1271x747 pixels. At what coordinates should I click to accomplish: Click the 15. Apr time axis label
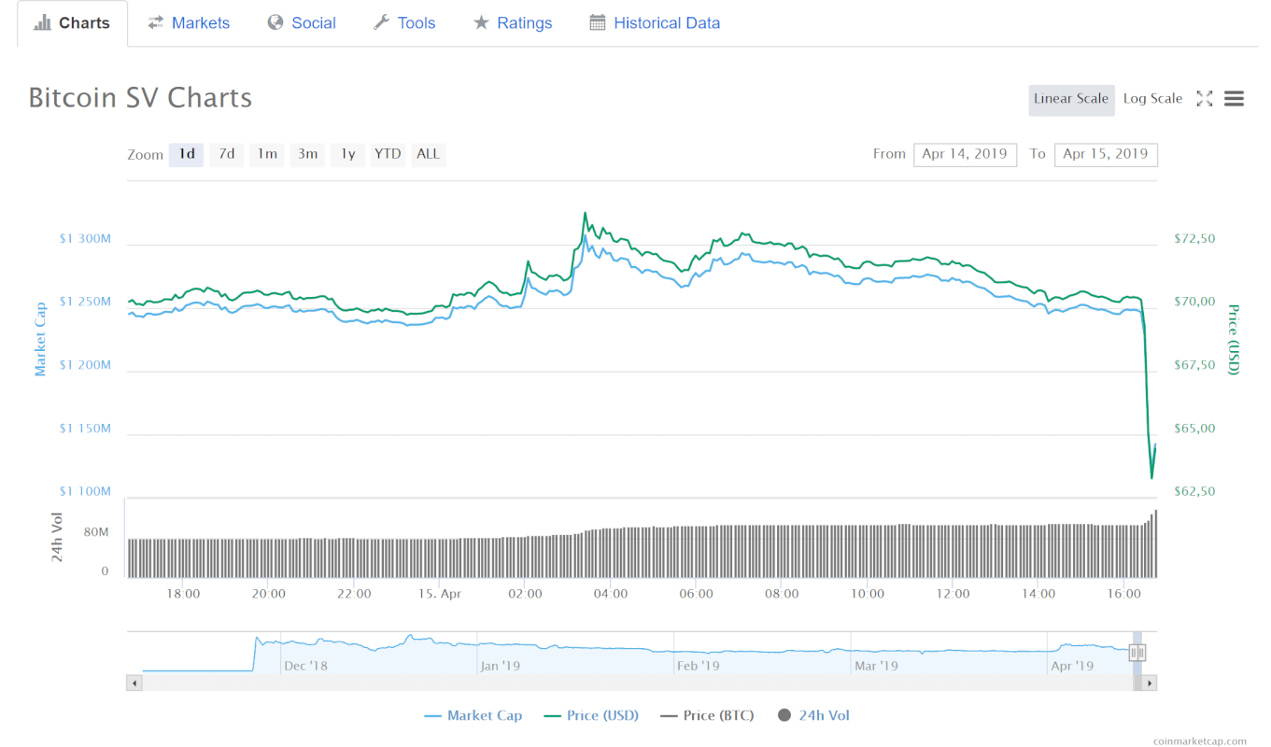click(439, 594)
